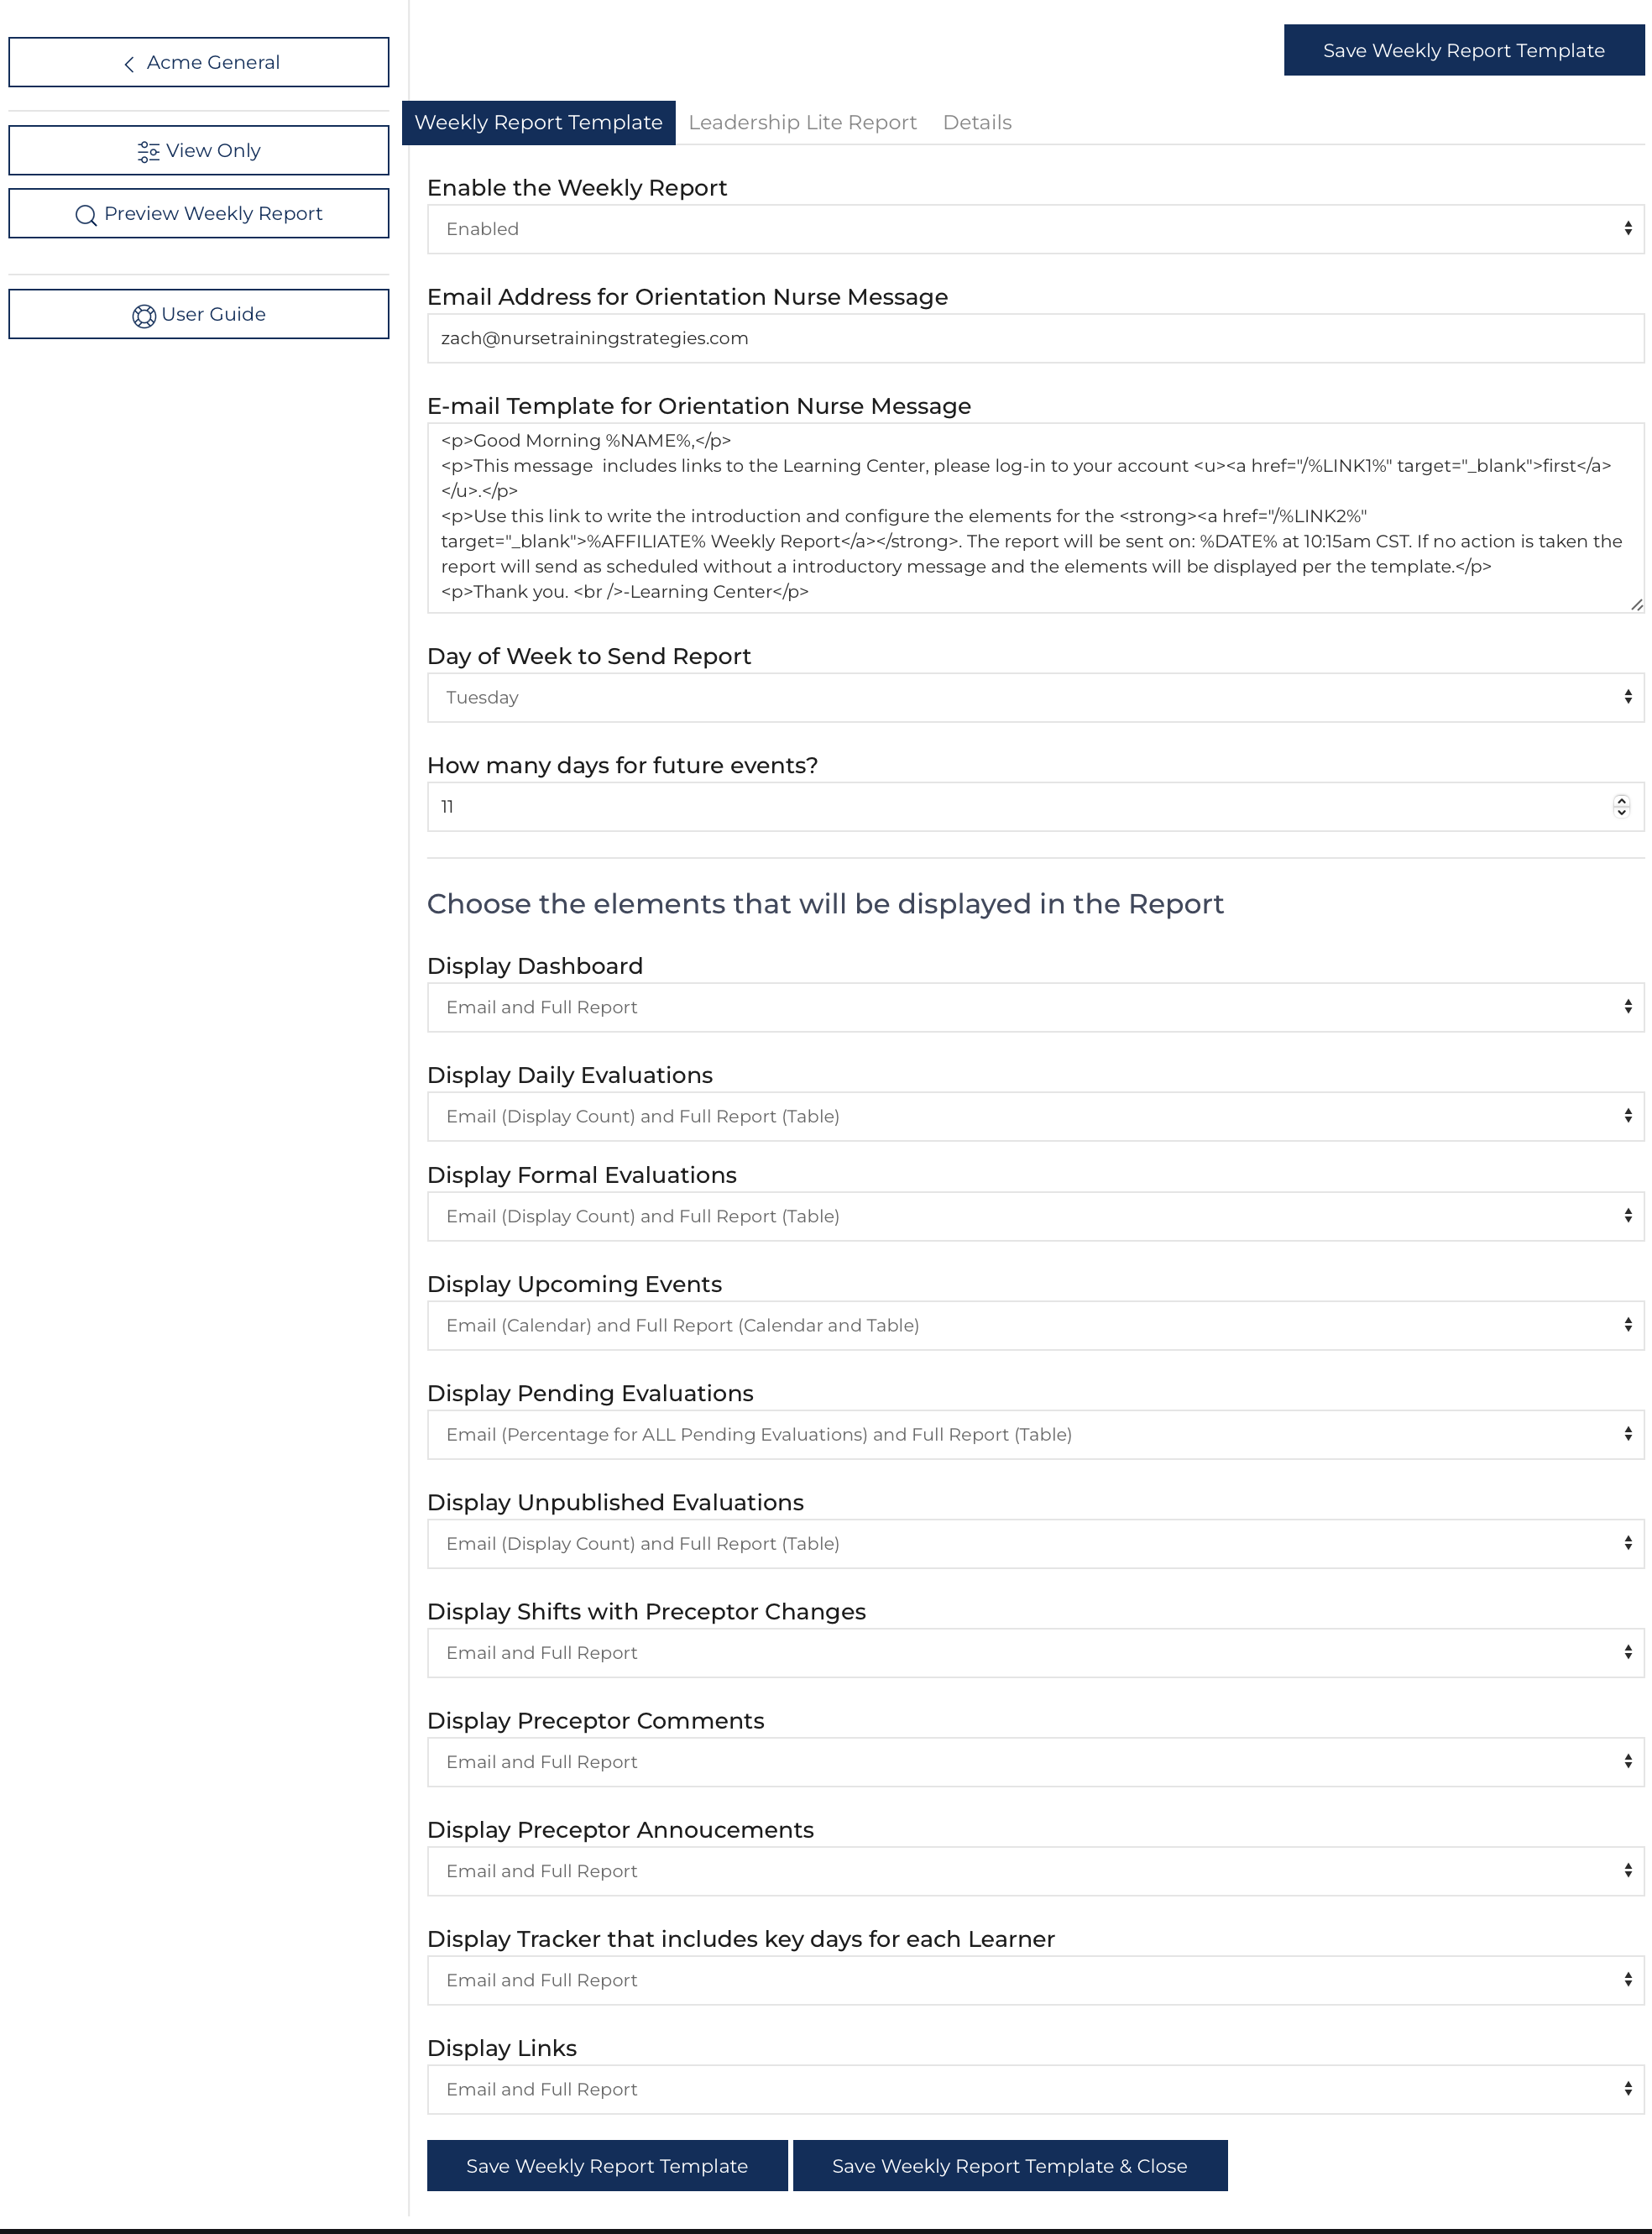This screenshot has width=1652, height=2234.
Task: Click the sliders icon on View Only
Action: (x=148, y=151)
